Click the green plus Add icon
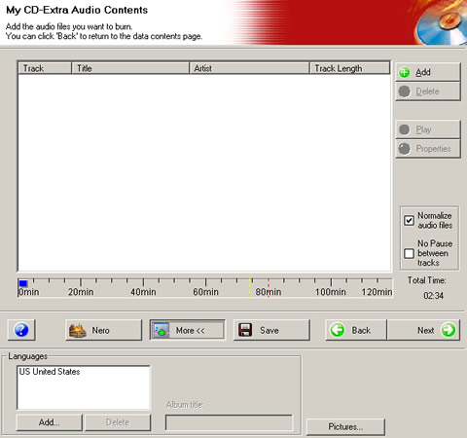This screenshot has width=467, height=438. coord(404,72)
